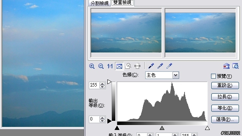Increase the 255 output level spinner
This screenshot has height=136, width=242.
[102, 84]
